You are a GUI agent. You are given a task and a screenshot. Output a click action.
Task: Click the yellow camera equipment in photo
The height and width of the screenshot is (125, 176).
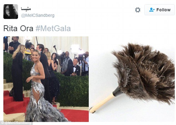click(x=27, y=51)
